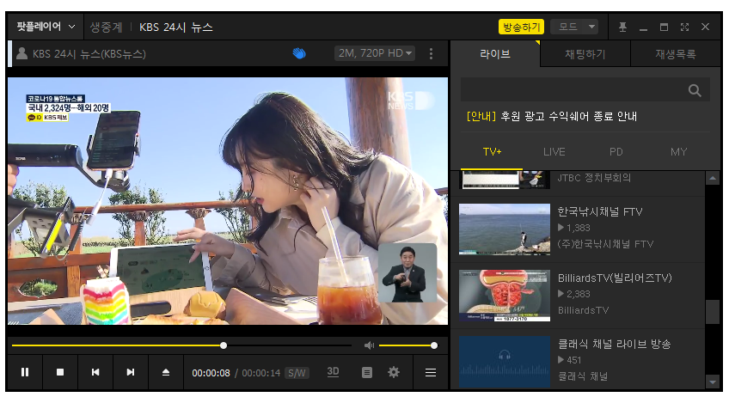Click the broadcaster profile icon
Viewport: 729px width, 397px height.
21,53
